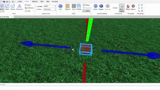Viewport: 160px width, 90px height.
Task: Insert a new Part
Action: tap(60, 7)
